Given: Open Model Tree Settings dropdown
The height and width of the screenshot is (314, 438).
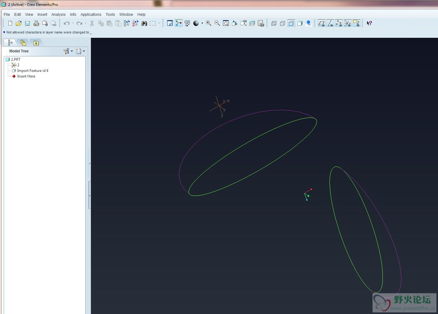Looking at the screenshot, I should tap(68, 51).
